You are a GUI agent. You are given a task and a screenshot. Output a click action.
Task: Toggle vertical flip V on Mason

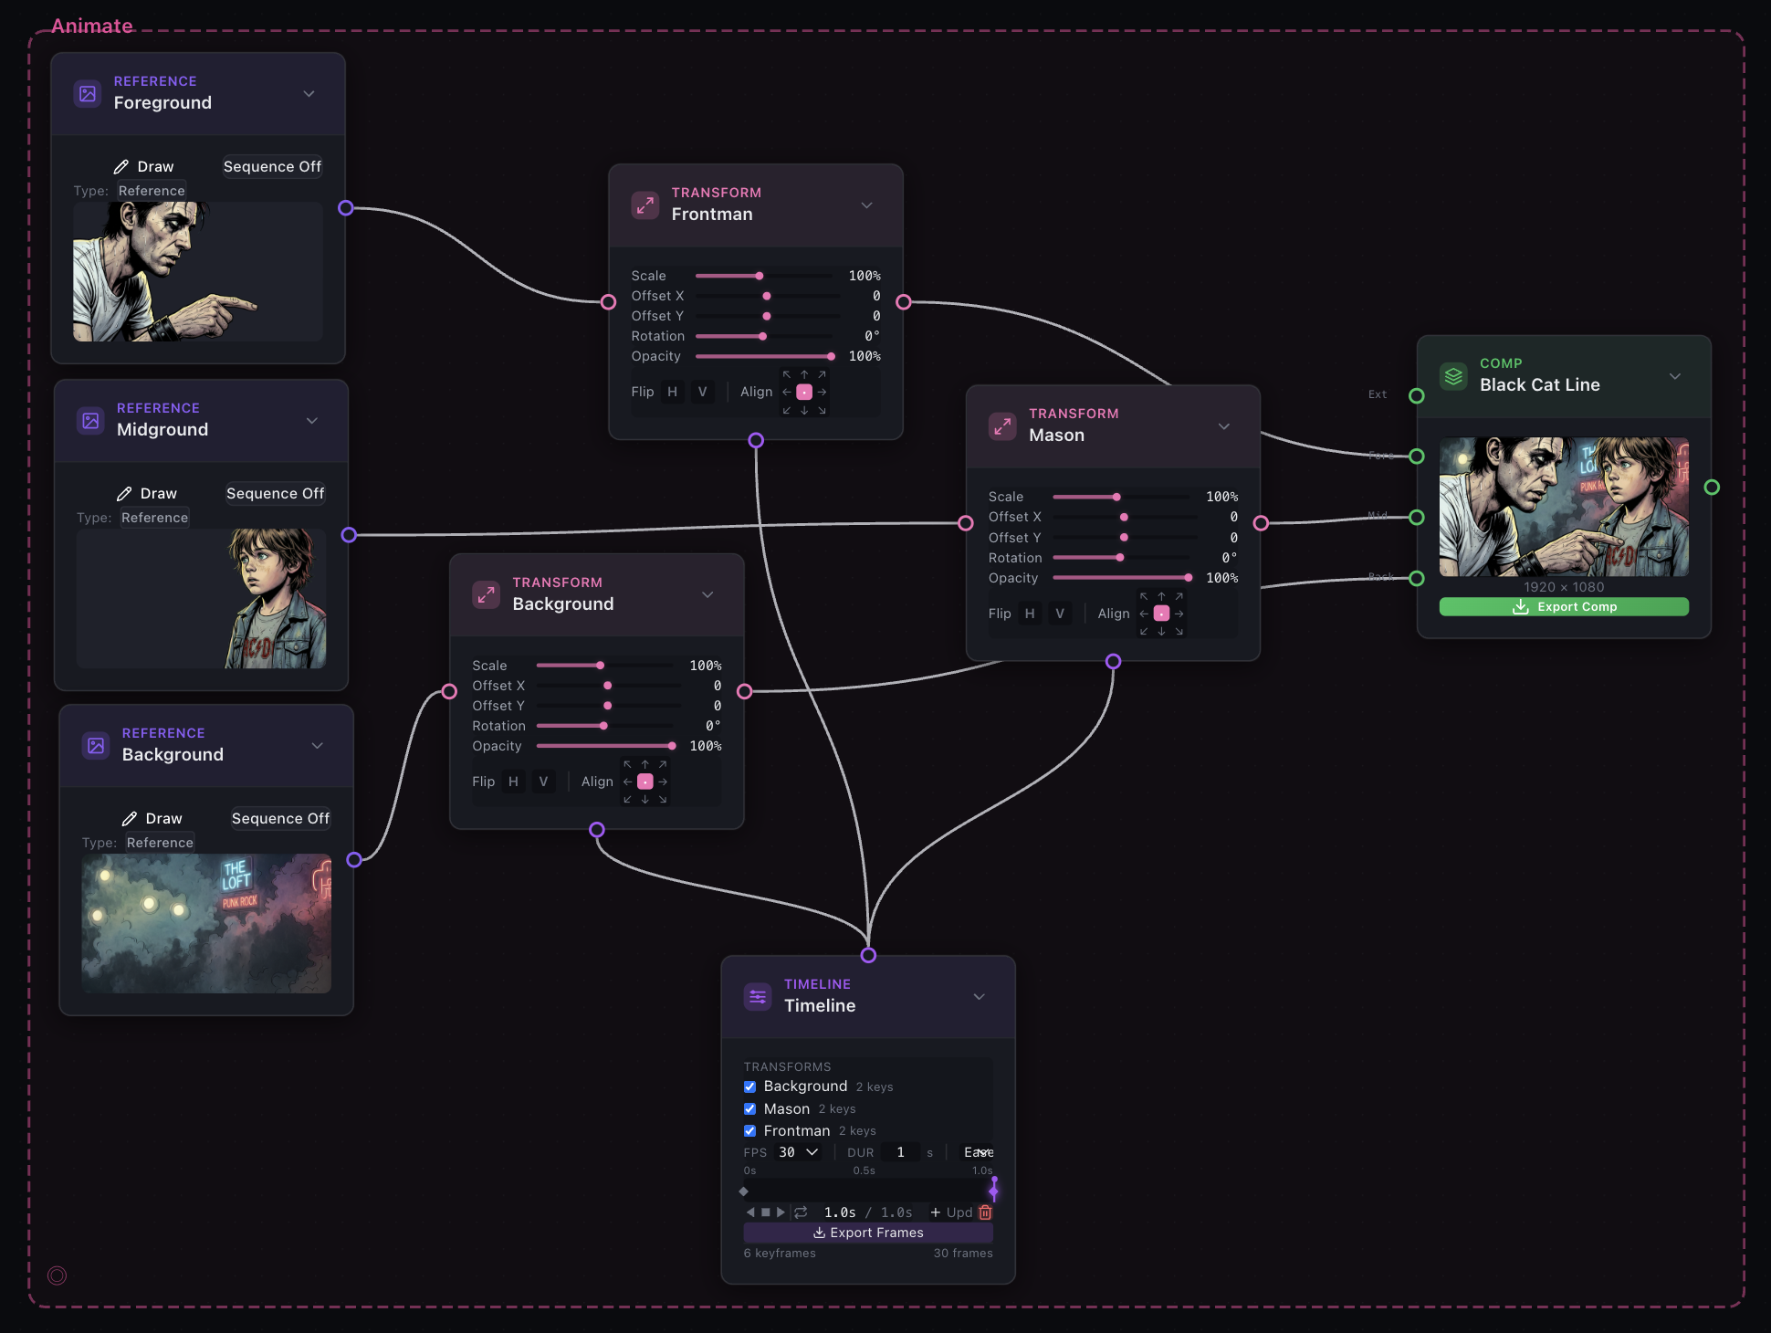(x=1060, y=614)
